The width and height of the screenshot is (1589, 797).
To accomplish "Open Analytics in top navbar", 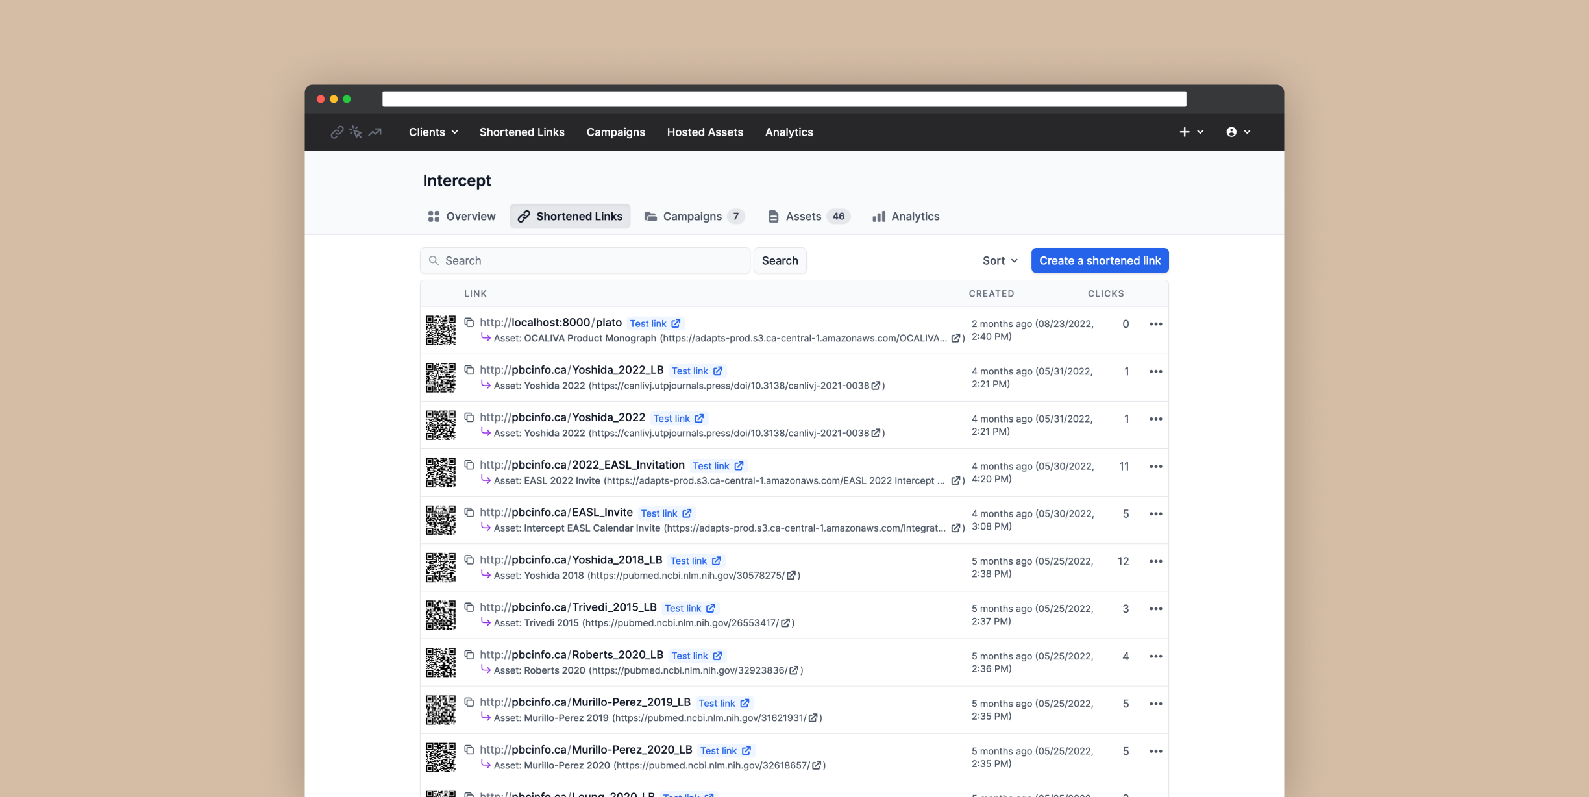I will pos(789,132).
